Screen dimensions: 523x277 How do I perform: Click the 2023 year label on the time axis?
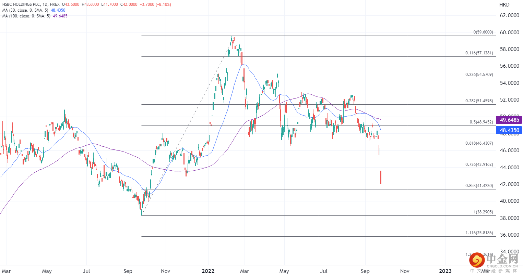pyautogui.click(x=445, y=271)
